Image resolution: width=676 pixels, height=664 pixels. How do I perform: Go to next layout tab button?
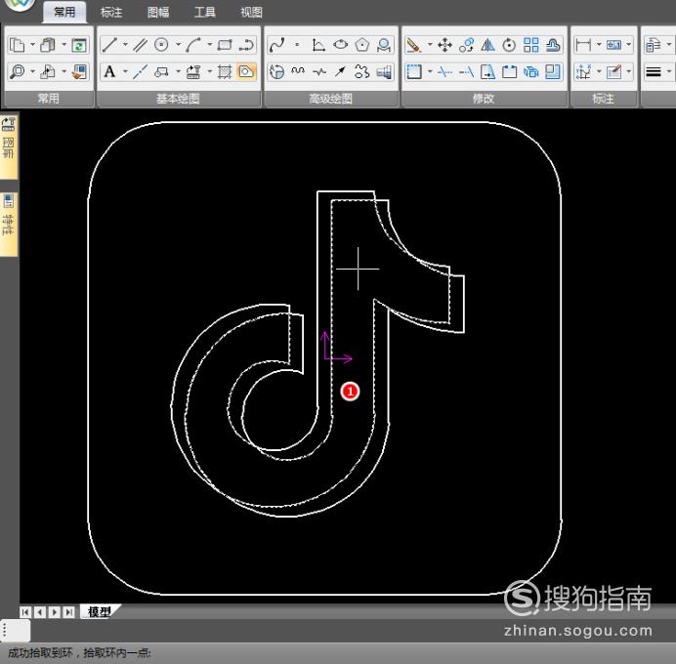tap(55, 612)
